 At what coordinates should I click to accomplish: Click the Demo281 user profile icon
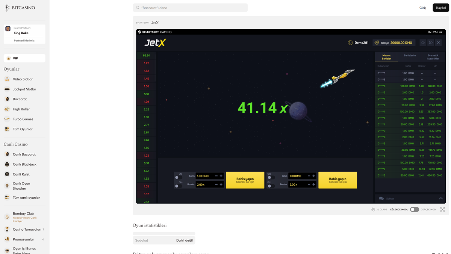click(350, 43)
